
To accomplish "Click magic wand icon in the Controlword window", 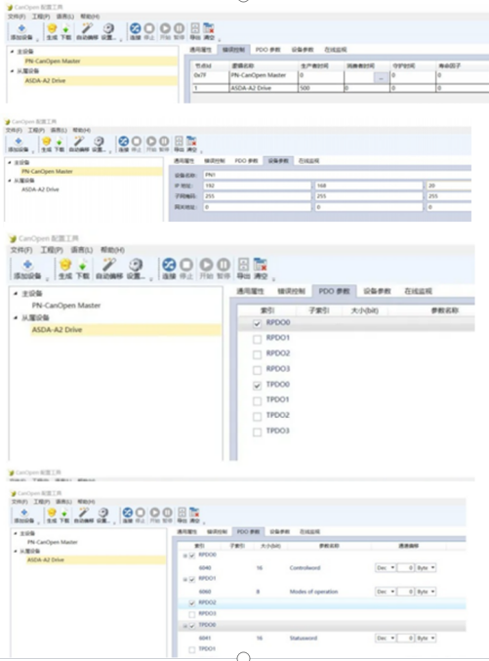I will [84, 516].
